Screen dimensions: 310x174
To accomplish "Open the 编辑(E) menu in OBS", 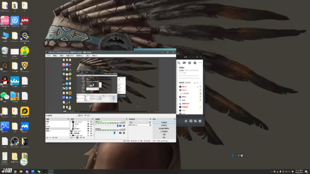I will tap(55, 56).
